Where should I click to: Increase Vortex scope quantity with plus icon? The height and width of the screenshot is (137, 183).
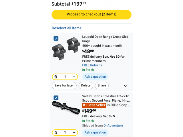pyautogui.click(x=74, y=132)
